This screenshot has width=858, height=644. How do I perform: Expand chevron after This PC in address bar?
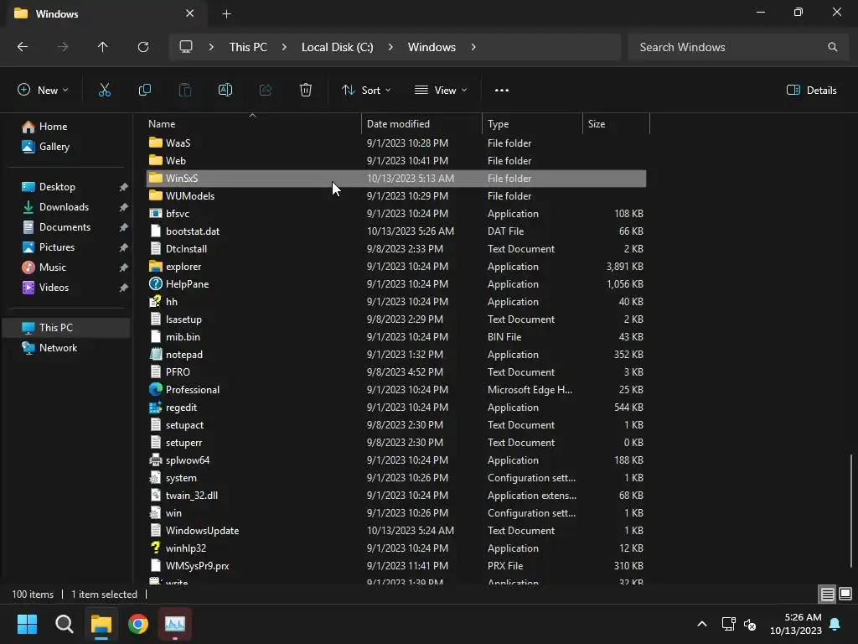pyautogui.click(x=284, y=47)
